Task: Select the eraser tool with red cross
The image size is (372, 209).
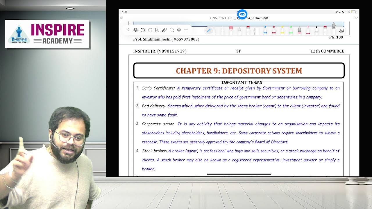Action: coord(231,30)
